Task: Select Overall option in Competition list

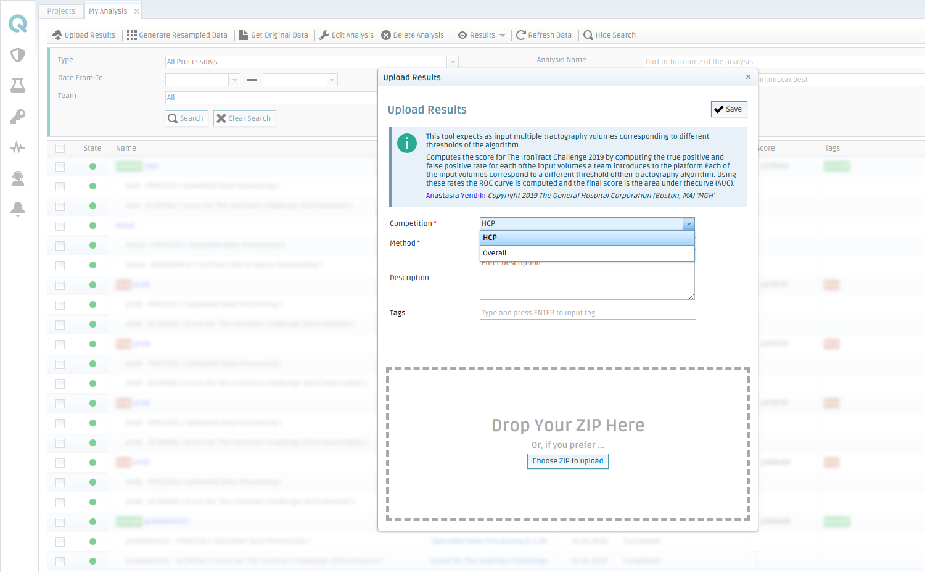Action: pyautogui.click(x=587, y=253)
